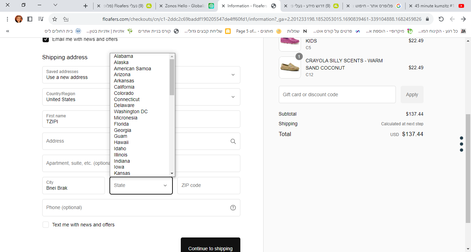Click the First name field

[x=141, y=119]
